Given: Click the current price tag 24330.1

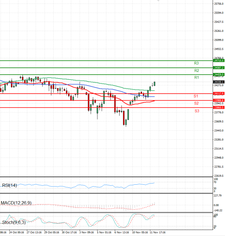Looking at the screenshot, I should point(219,82).
